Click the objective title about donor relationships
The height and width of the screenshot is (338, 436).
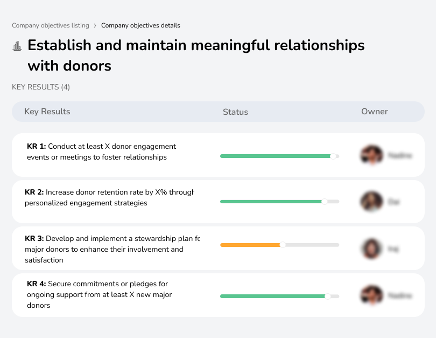point(196,55)
